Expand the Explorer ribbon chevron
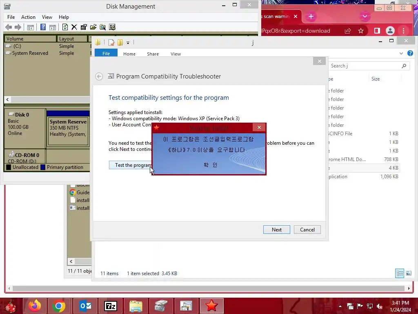The height and width of the screenshot is (314, 418). (401, 54)
